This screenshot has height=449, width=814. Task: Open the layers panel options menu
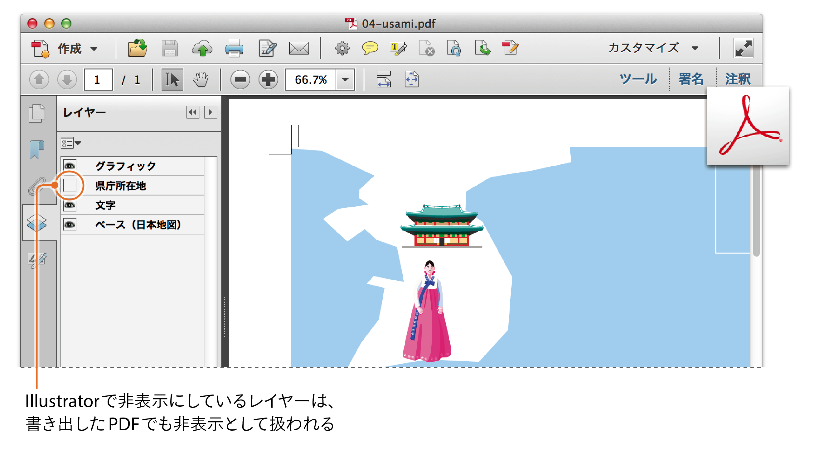[71, 143]
